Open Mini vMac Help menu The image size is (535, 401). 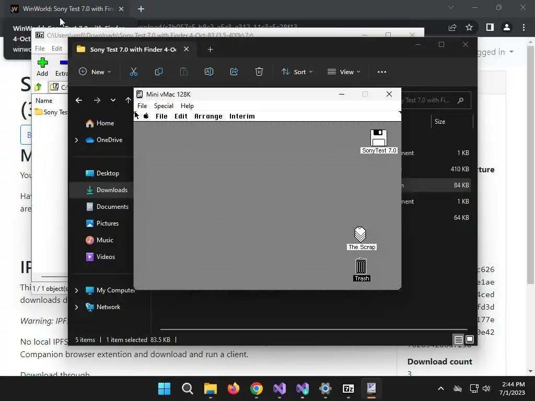[187, 105]
